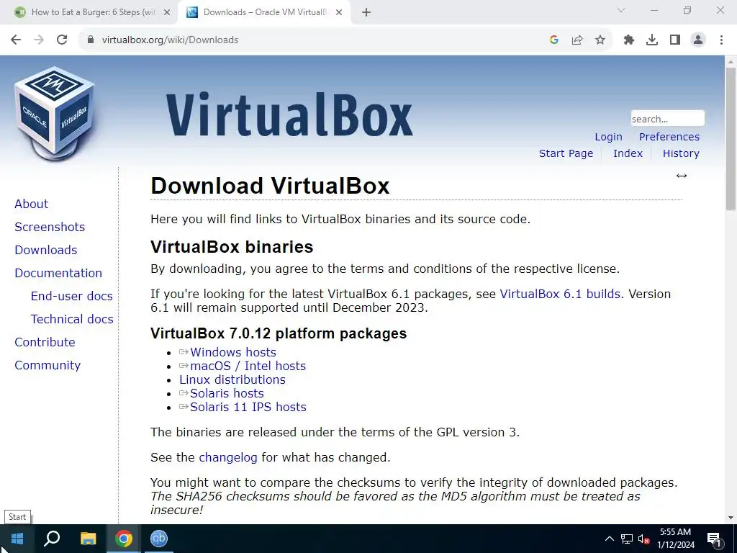The image size is (737, 553).
Task: Go to Start Page link
Action: [566, 153]
